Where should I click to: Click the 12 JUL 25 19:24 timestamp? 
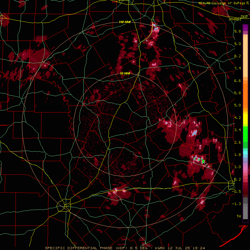click(186, 248)
